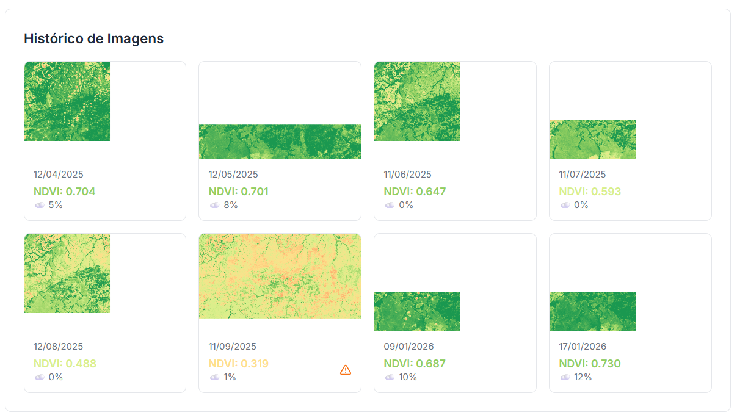View the orange low-vegetation thumbnail from 11/09/2025
Screen dimensions: 737x418
(x=280, y=276)
